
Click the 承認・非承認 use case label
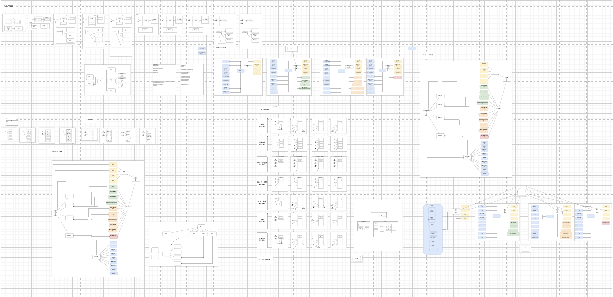262,164
